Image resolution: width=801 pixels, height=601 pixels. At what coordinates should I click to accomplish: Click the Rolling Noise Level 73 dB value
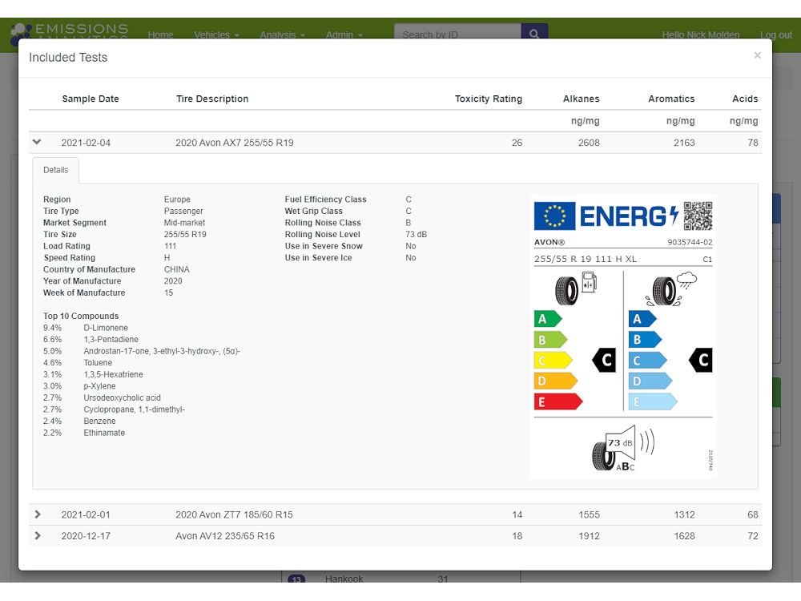(417, 234)
